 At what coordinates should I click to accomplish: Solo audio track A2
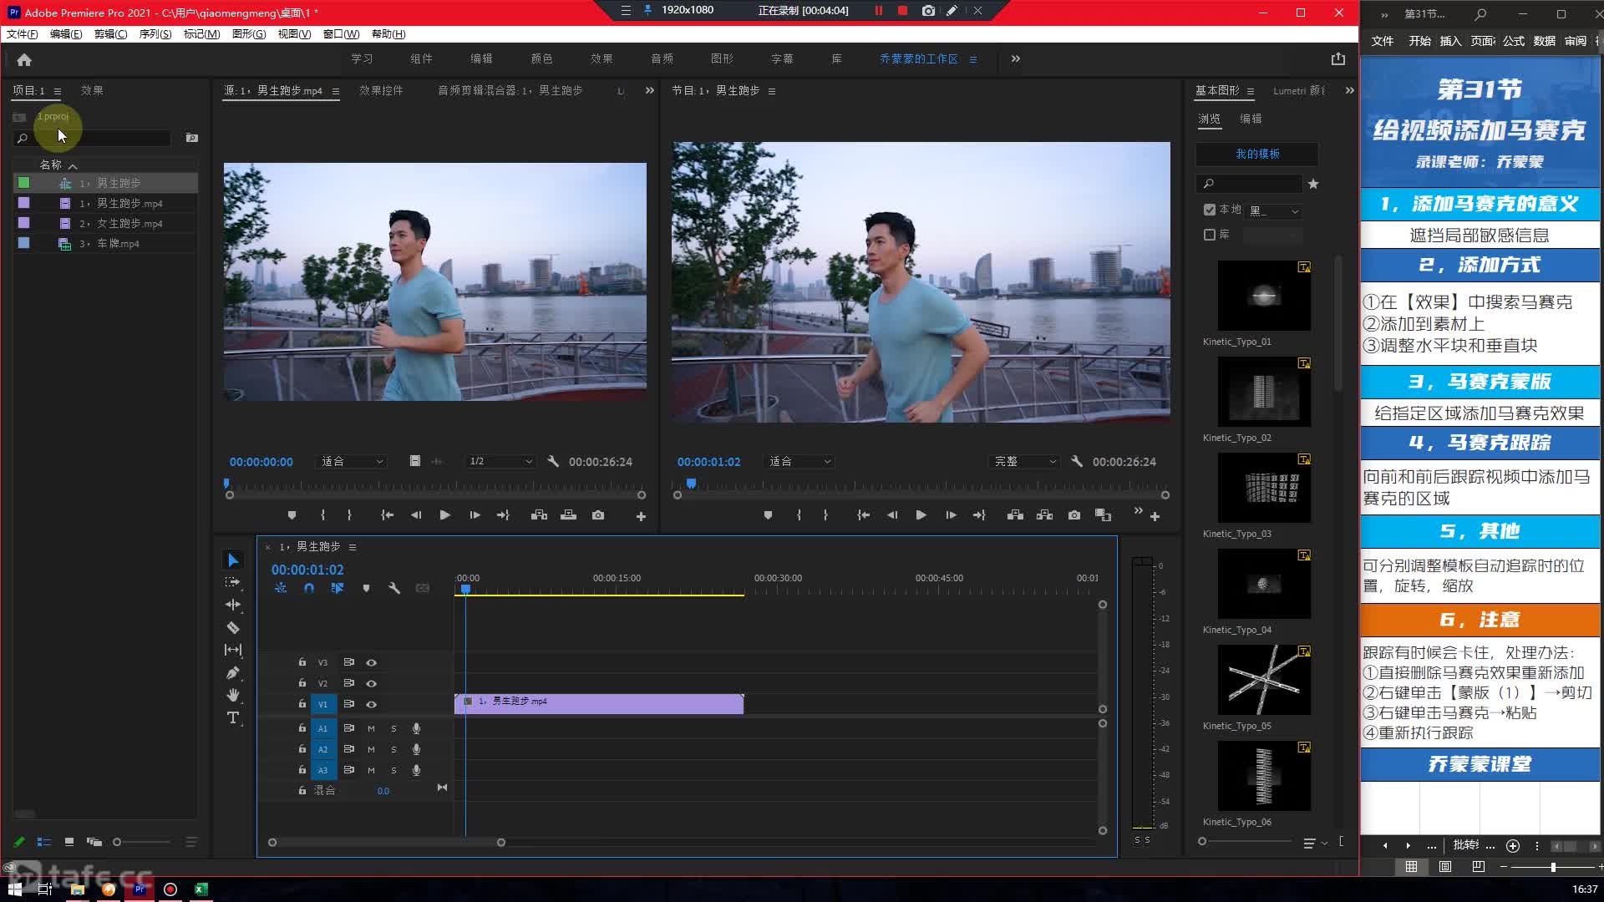[393, 749]
